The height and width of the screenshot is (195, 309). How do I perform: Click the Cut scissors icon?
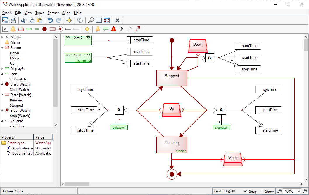[x=24, y=20]
